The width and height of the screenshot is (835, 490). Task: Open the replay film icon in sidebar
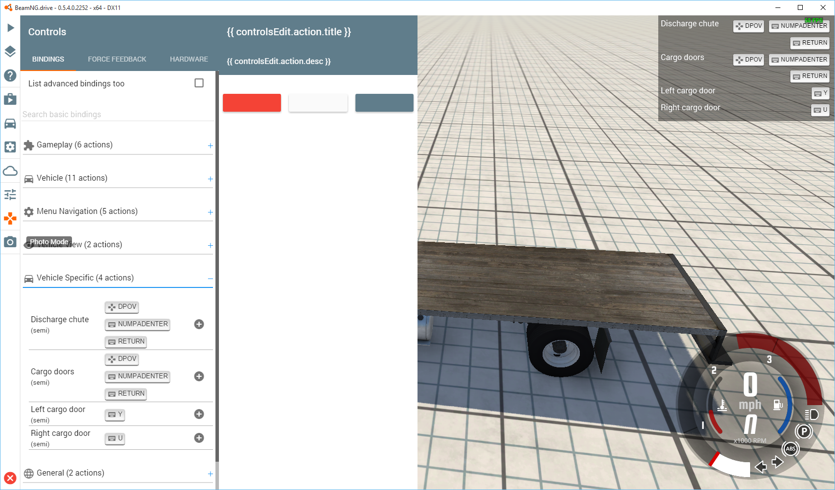(x=10, y=99)
